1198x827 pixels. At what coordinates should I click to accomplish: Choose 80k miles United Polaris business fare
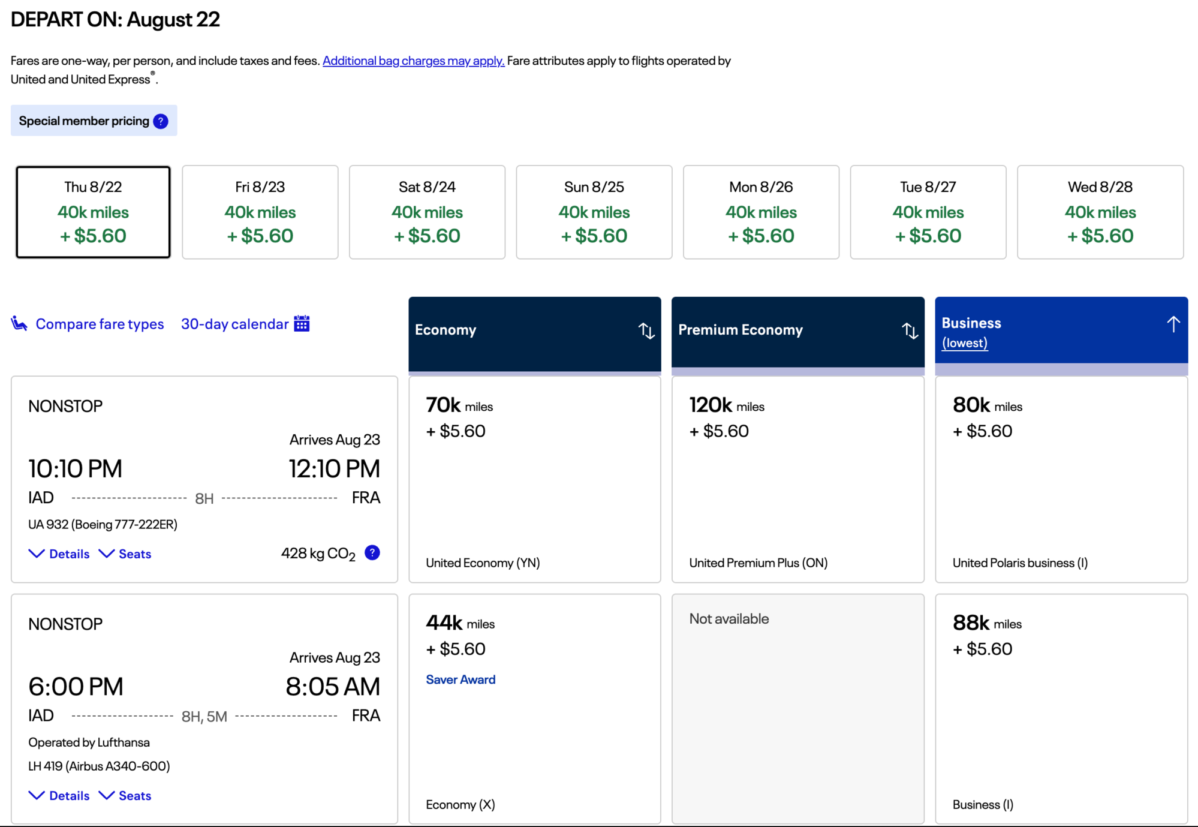(1061, 479)
